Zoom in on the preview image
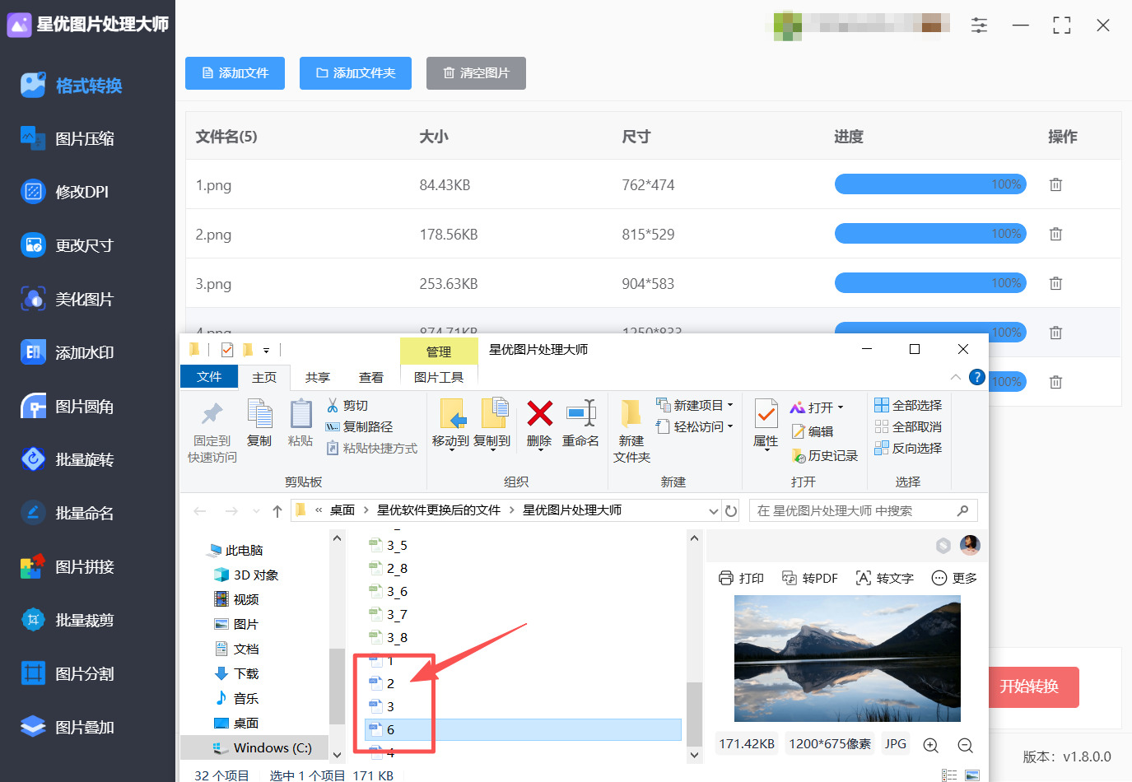Screen dimensions: 1132x782 [x=931, y=745]
